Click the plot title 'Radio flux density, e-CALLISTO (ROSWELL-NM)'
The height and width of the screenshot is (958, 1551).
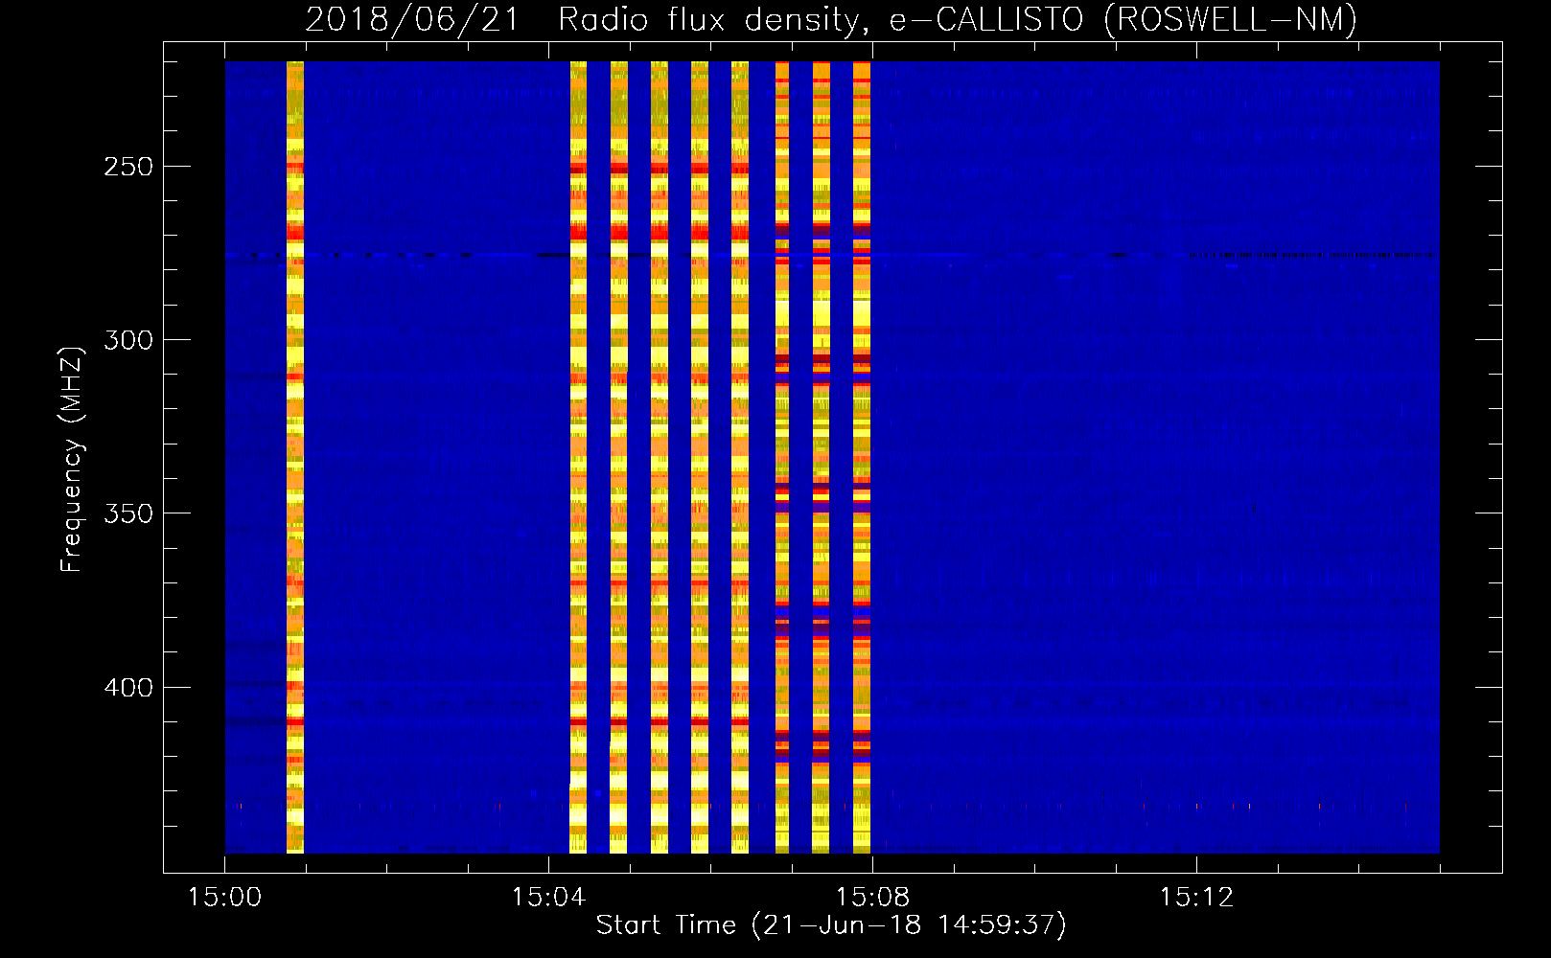pos(958,19)
